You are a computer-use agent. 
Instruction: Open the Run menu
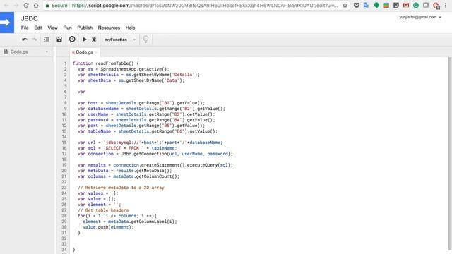click(x=68, y=28)
